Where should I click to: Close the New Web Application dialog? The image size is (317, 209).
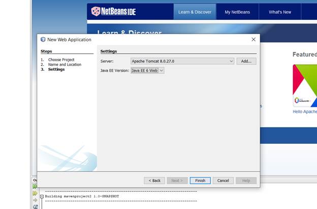point(253,39)
